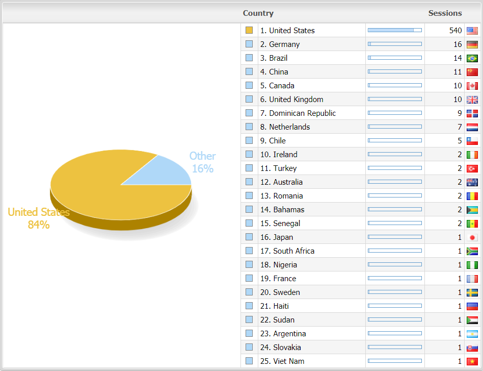483x371 pixels.
Task: Click the Brazil sessions progress bar
Action: pyautogui.click(x=394, y=58)
